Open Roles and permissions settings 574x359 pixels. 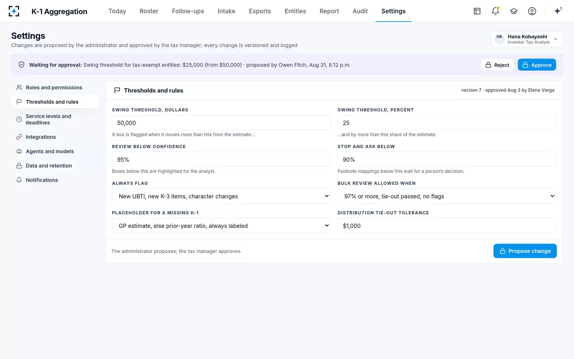(55, 87)
